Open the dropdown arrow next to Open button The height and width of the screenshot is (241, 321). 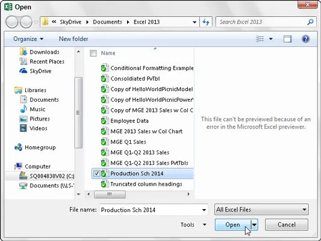click(x=254, y=225)
